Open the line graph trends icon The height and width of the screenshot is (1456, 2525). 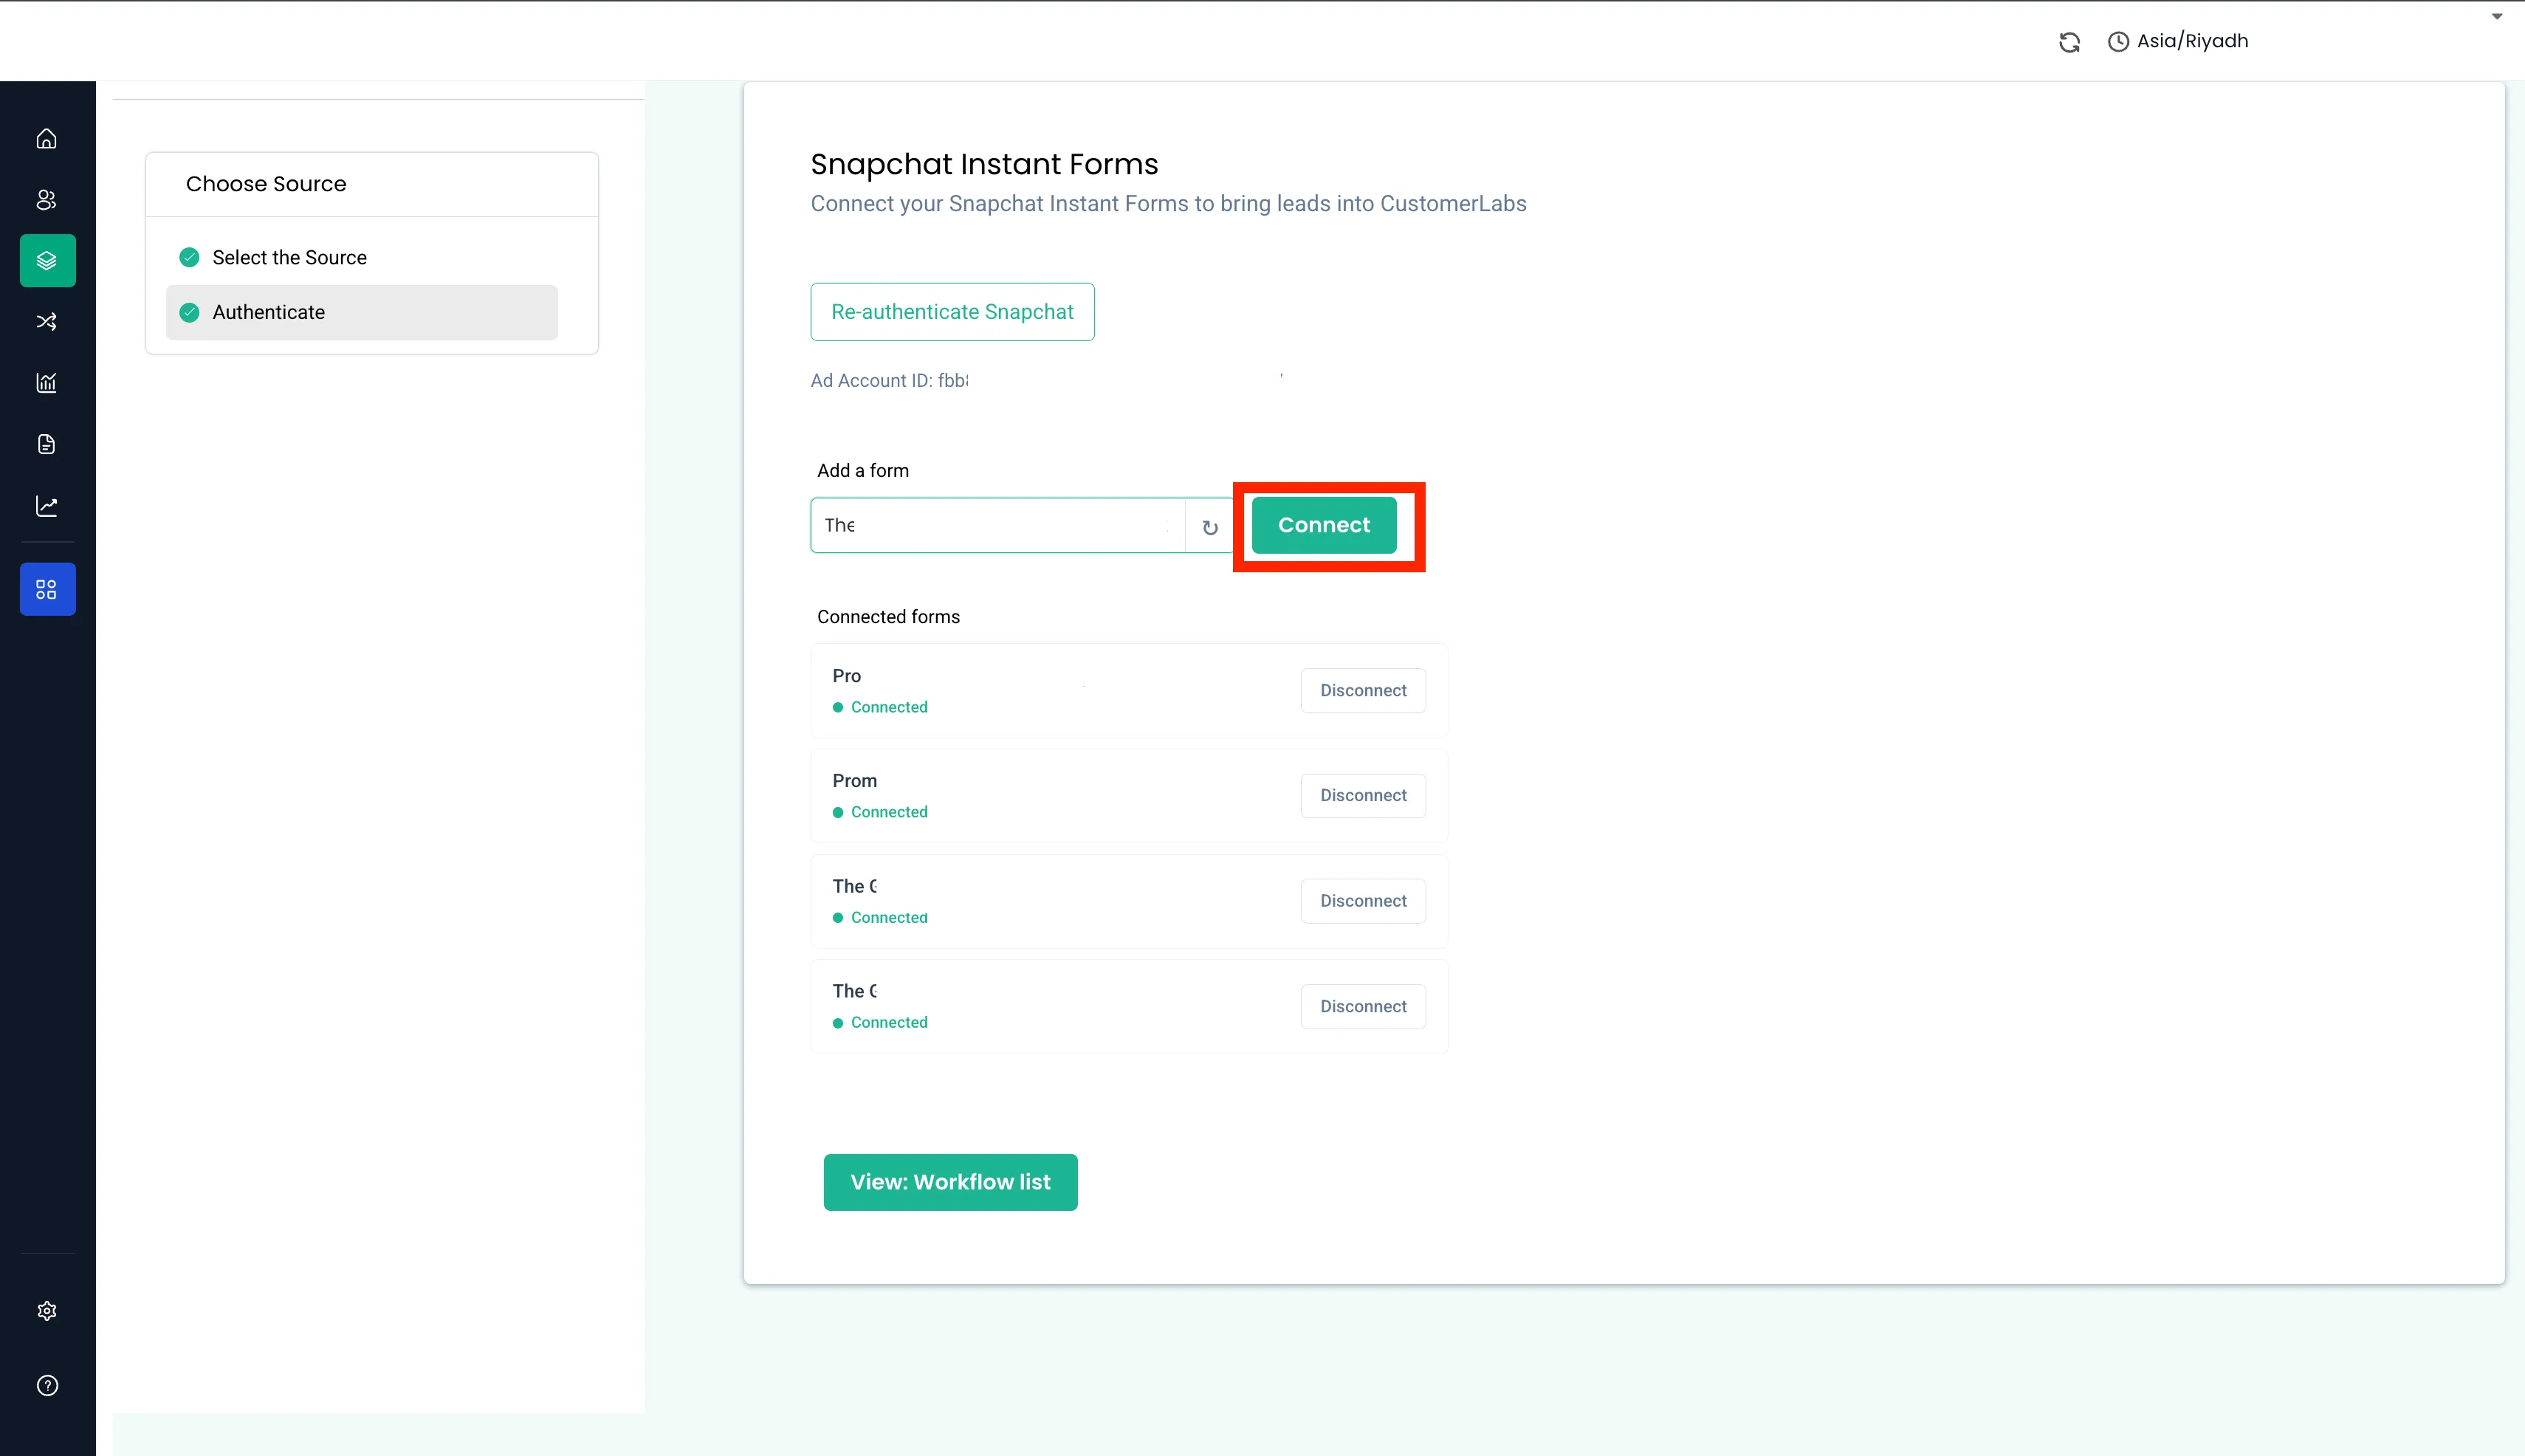[47, 506]
